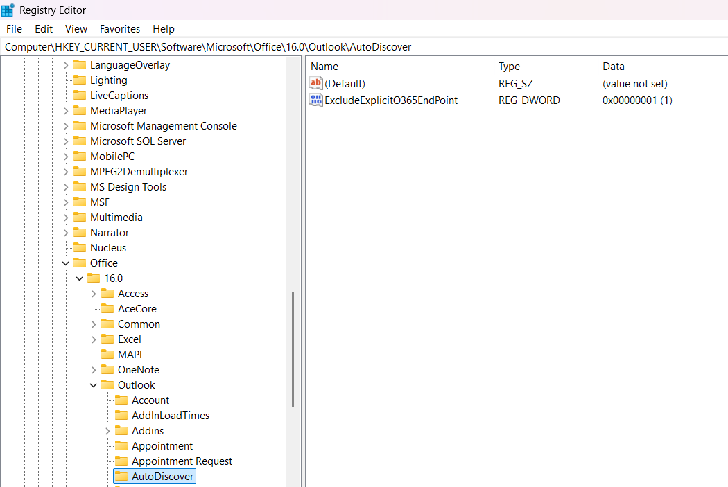Select the Narrator key
Screen dimensions: 728x487
tap(110, 232)
